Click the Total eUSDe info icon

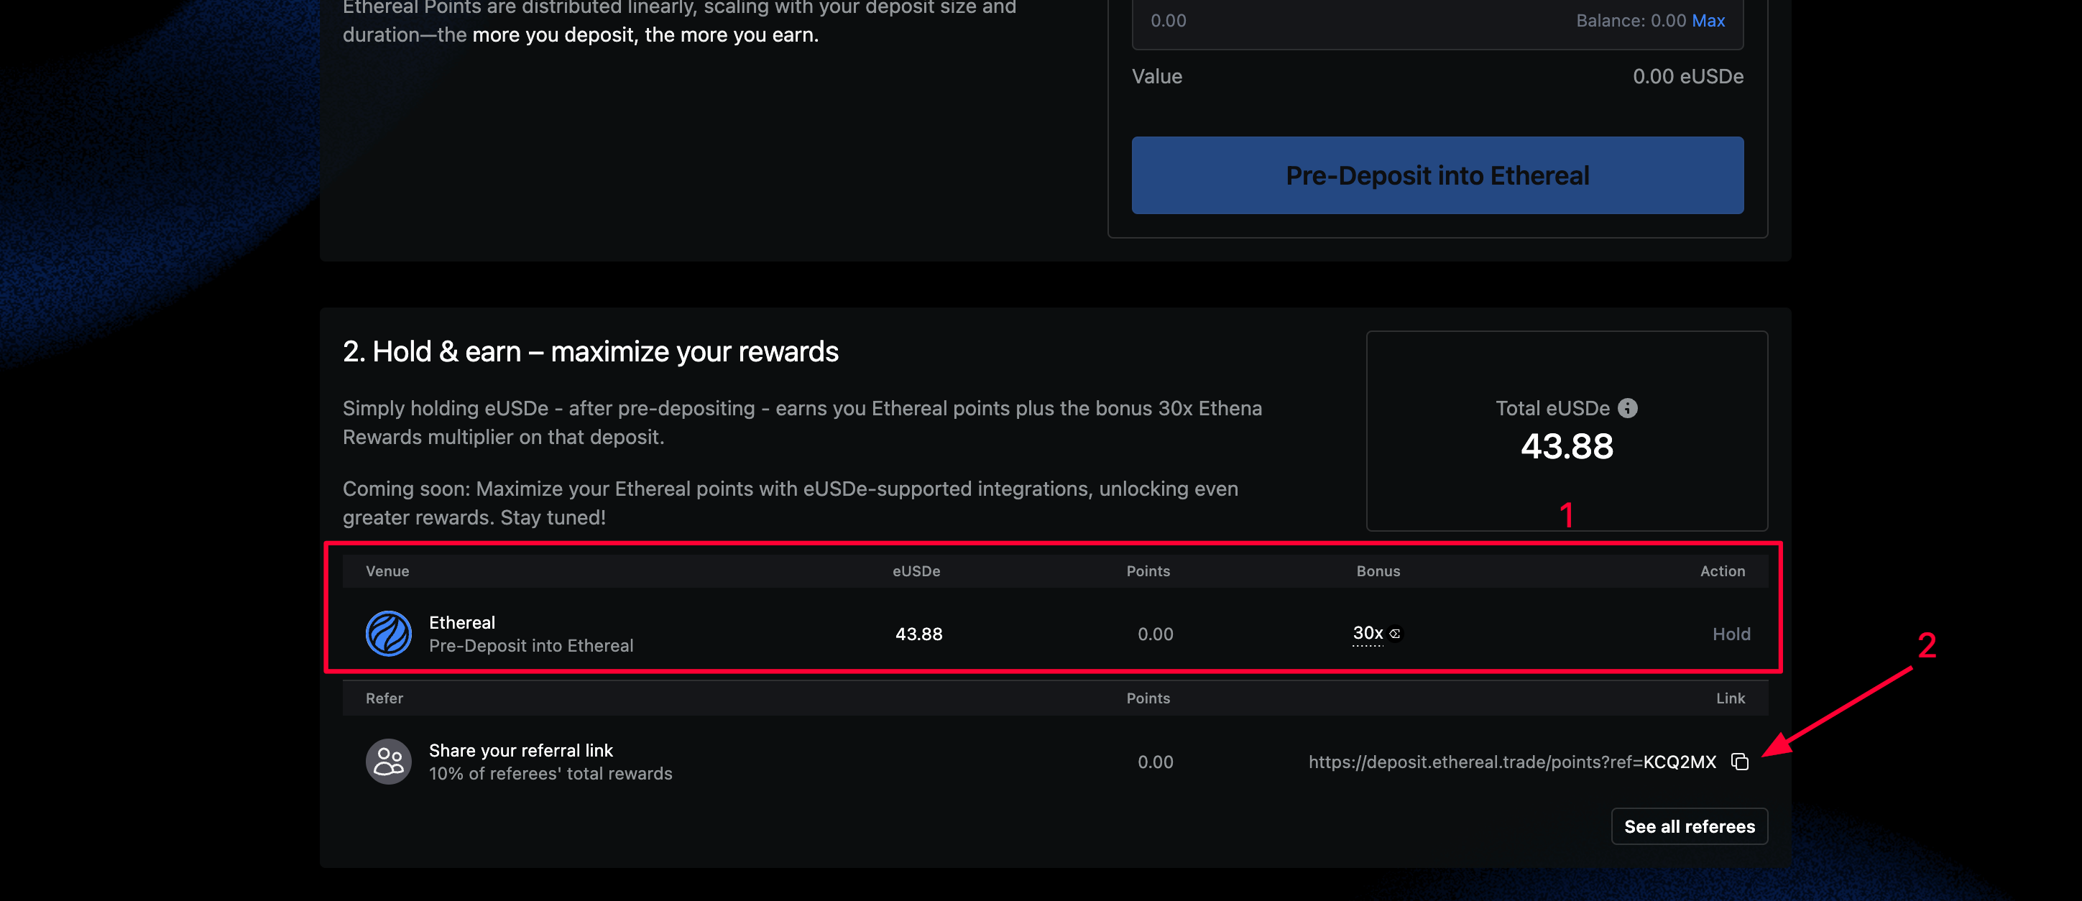click(x=1627, y=408)
